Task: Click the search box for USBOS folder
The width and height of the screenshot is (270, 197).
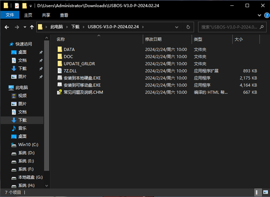Action: [x=231, y=27]
